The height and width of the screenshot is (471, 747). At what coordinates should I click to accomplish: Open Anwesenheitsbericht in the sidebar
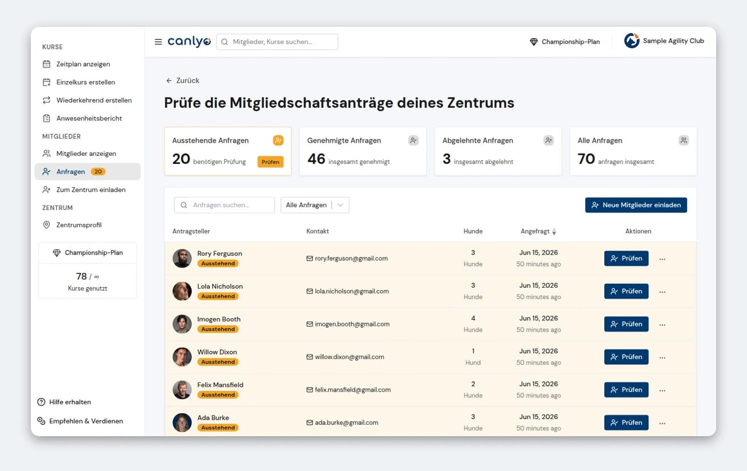click(87, 118)
